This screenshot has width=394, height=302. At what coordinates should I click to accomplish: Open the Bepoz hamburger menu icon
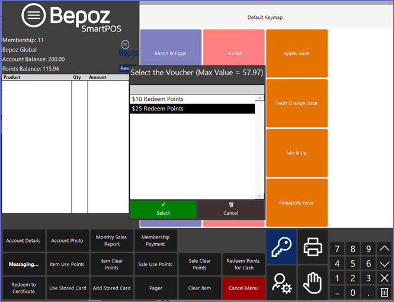coord(34,16)
